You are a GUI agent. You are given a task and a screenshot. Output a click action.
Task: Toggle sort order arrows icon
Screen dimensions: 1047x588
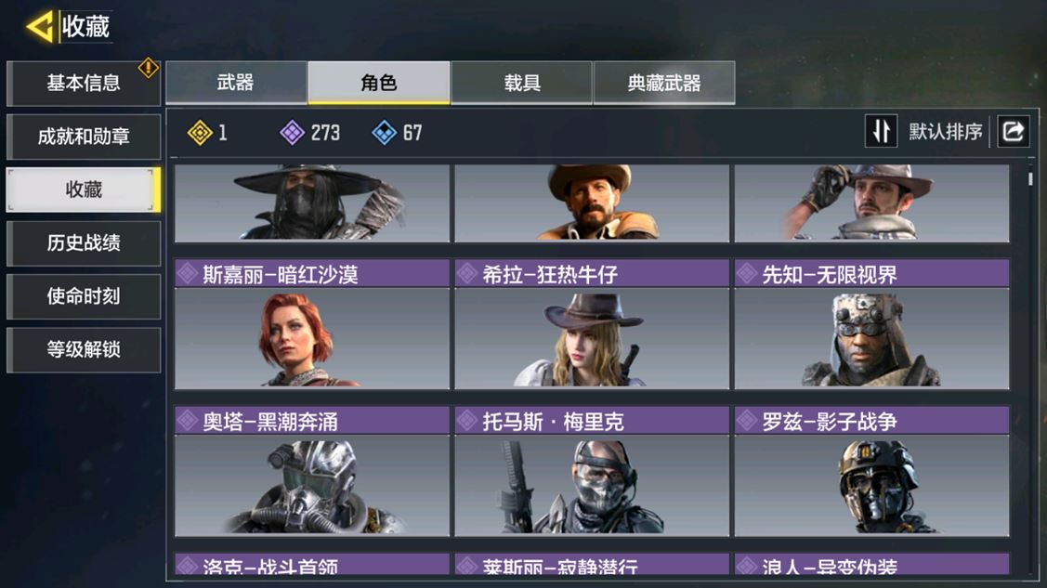click(x=881, y=131)
